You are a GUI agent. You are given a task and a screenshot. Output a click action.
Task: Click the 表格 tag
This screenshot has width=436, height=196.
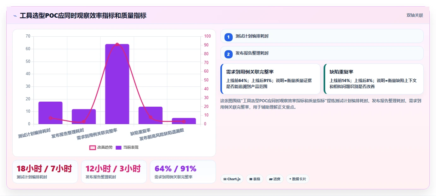click(x=254, y=179)
